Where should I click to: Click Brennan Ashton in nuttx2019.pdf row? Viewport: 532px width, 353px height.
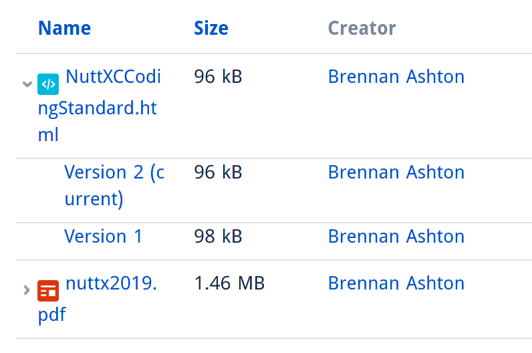coord(396,283)
